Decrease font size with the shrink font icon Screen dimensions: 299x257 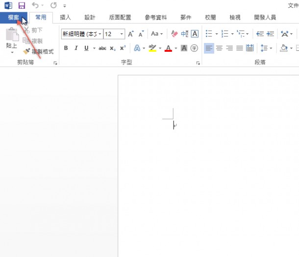[x=141, y=34]
